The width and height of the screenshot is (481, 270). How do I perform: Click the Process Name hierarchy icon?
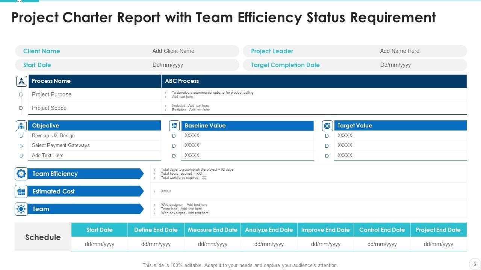21,81
